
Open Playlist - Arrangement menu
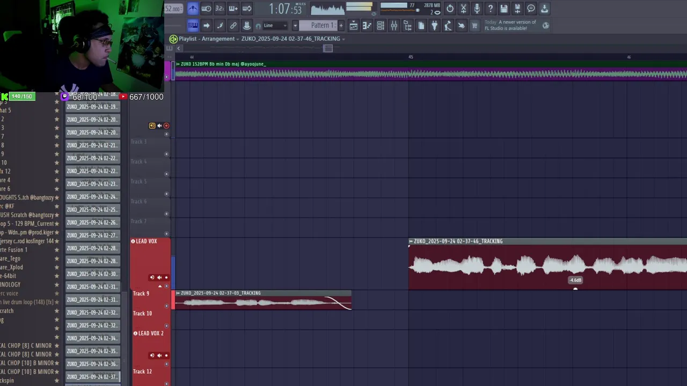[207, 39]
